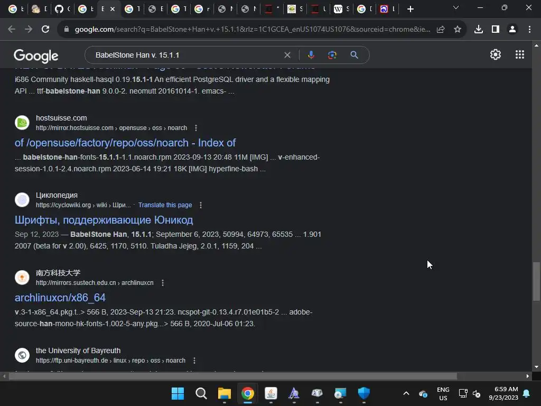Share this page from the address bar

(x=441, y=30)
